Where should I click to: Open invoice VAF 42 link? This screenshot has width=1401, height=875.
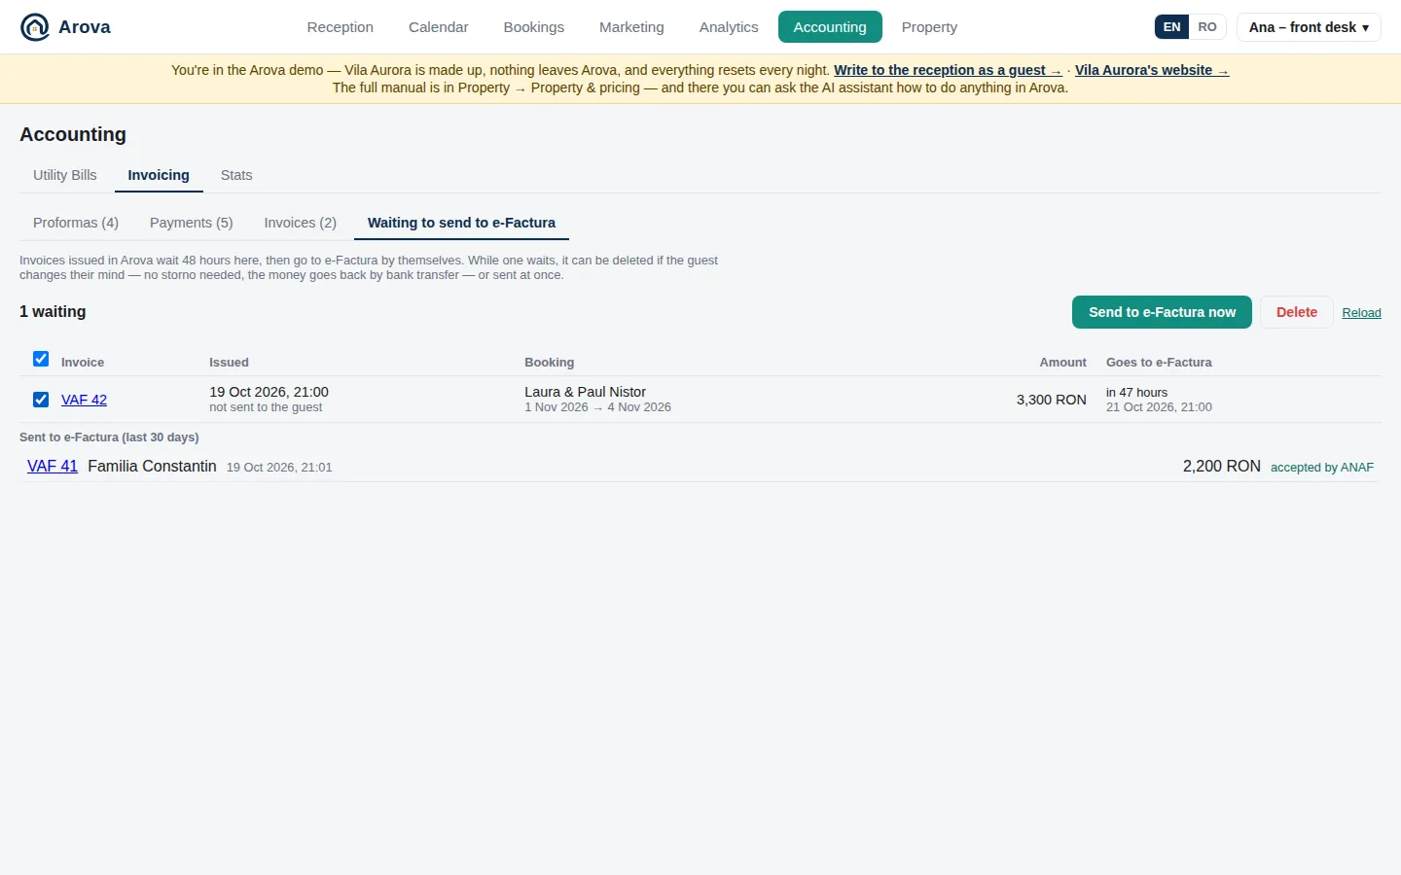84,400
